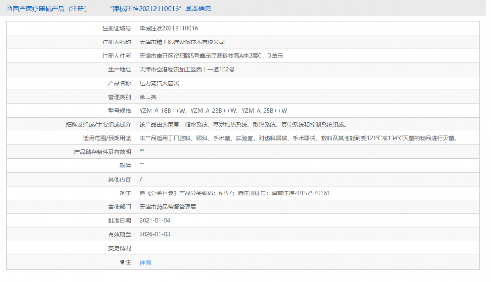Click the 有效期至 row label

click(119, 235)
